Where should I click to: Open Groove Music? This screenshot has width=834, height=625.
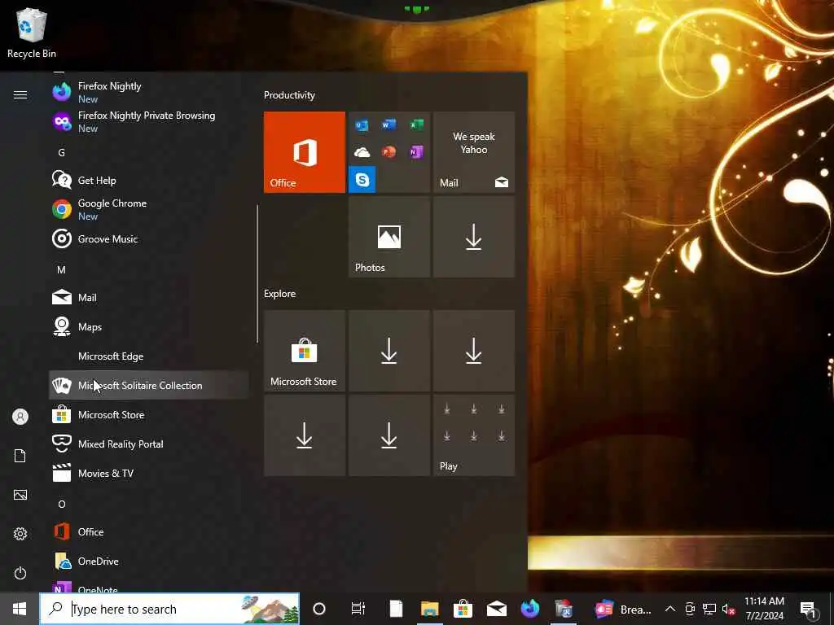(149, 238)
